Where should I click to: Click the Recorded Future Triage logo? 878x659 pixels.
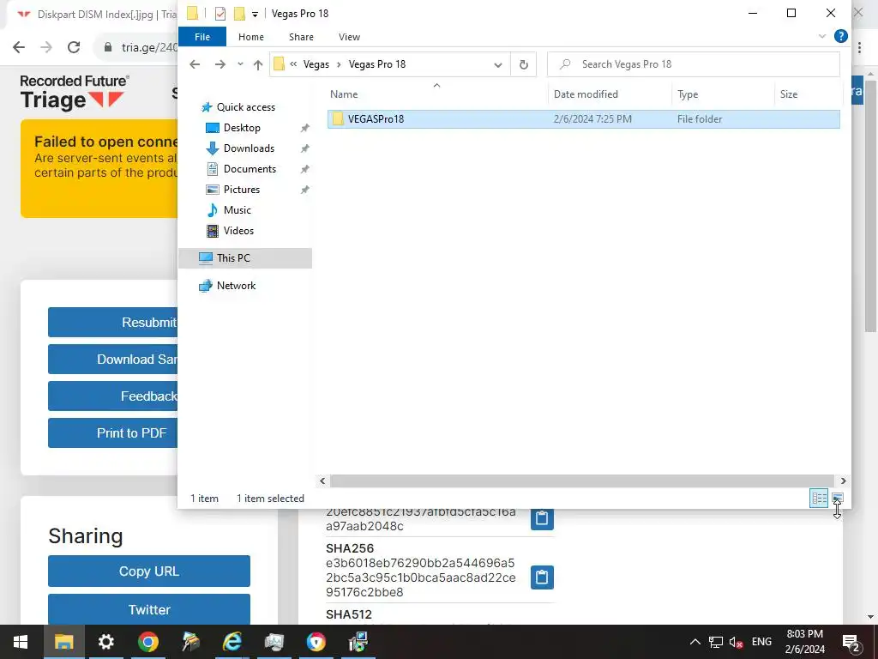pyautogui.click(x=75, y=92)
